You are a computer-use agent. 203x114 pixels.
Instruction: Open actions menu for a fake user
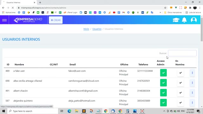click(192, 73)
